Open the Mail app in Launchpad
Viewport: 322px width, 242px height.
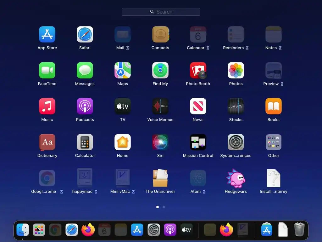[123, 34]
